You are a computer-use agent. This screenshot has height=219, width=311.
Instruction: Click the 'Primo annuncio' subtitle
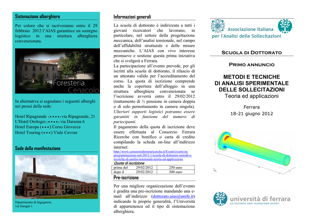point(252,65)
